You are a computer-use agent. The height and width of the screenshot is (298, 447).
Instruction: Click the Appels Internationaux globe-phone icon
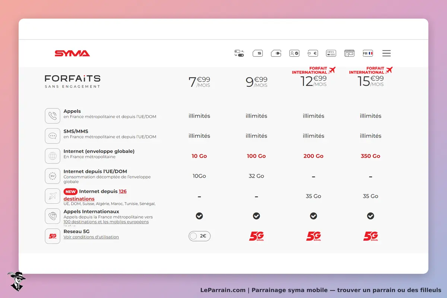pyautogui.click(x=53, y=216)
